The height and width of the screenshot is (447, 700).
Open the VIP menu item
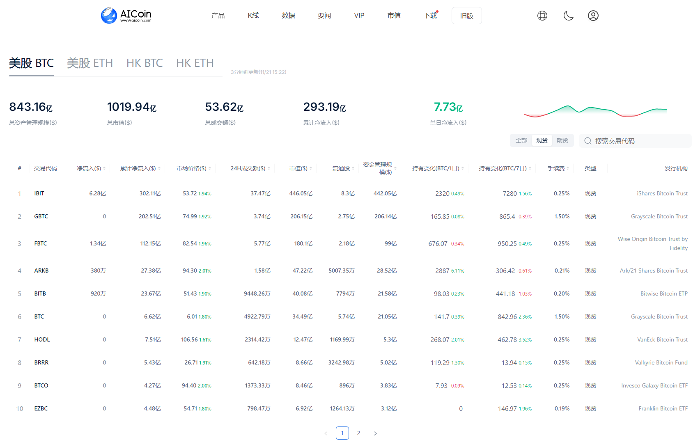(359, 16)
